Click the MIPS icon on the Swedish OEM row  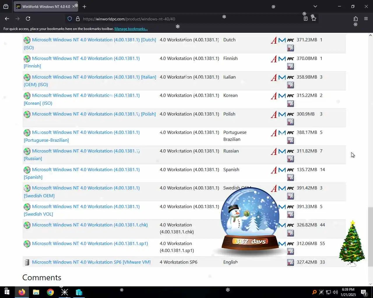coord(282,188)
